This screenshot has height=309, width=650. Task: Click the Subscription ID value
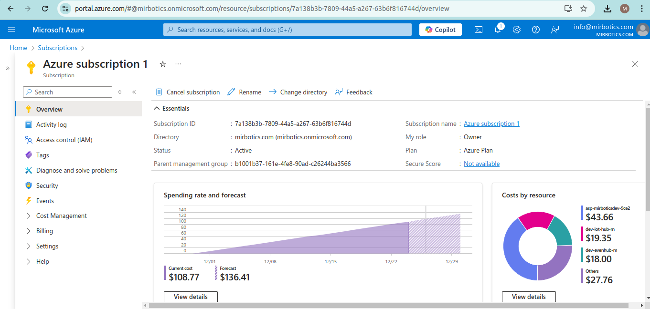coord(293,124)
